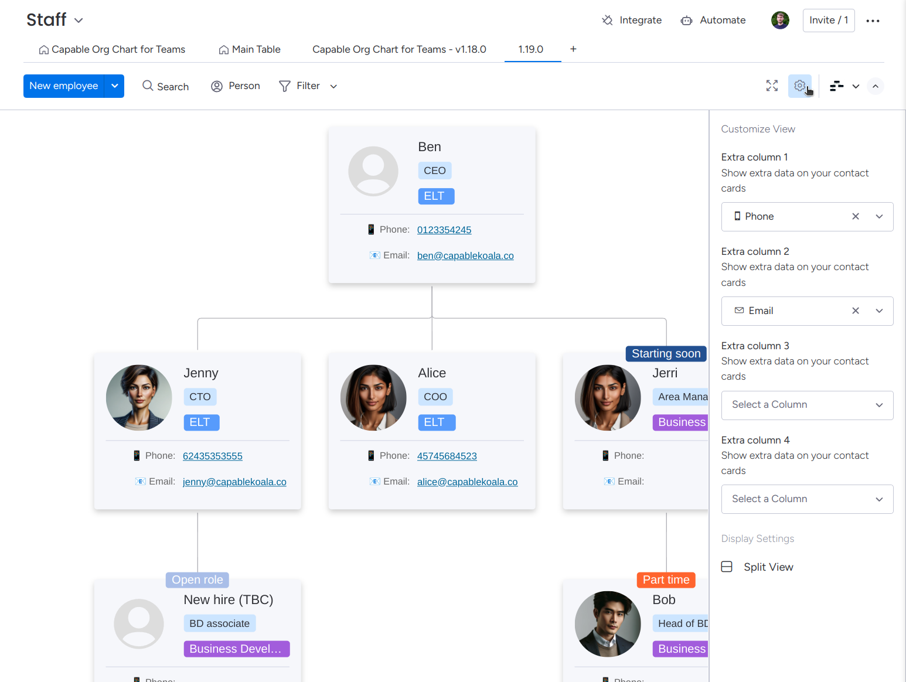This screenshot has height=682, width=906.
Task: Open Extra column 3 Select a Column
Action: pos(807,405)
